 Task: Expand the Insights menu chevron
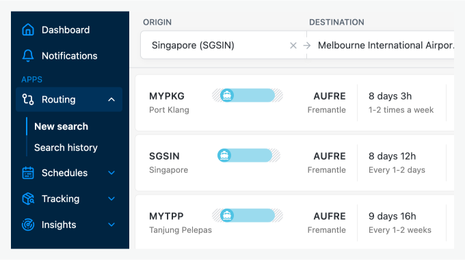point(111,225)
